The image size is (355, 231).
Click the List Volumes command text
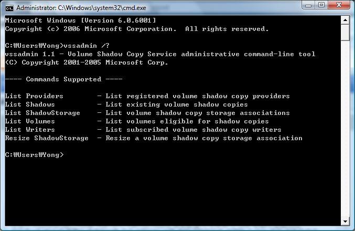click(x=30, y=121)
